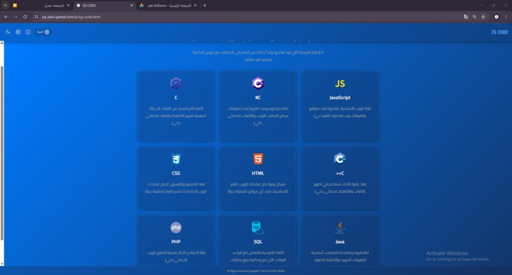Open settings using the gear icon
The image size is (512, 275).
(x=18, y=32)
